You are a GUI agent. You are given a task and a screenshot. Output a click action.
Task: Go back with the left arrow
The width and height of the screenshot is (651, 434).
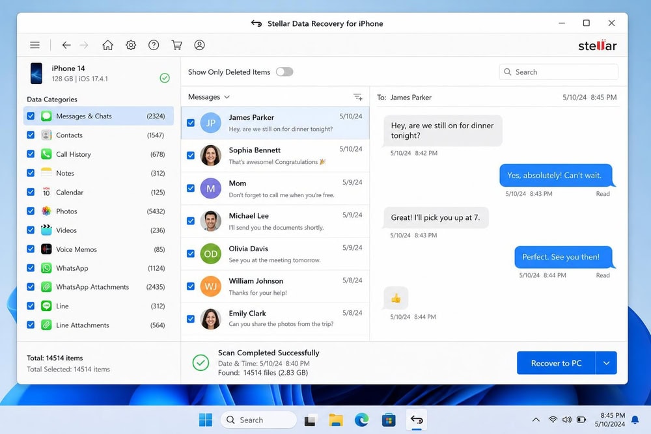[66, 45]
